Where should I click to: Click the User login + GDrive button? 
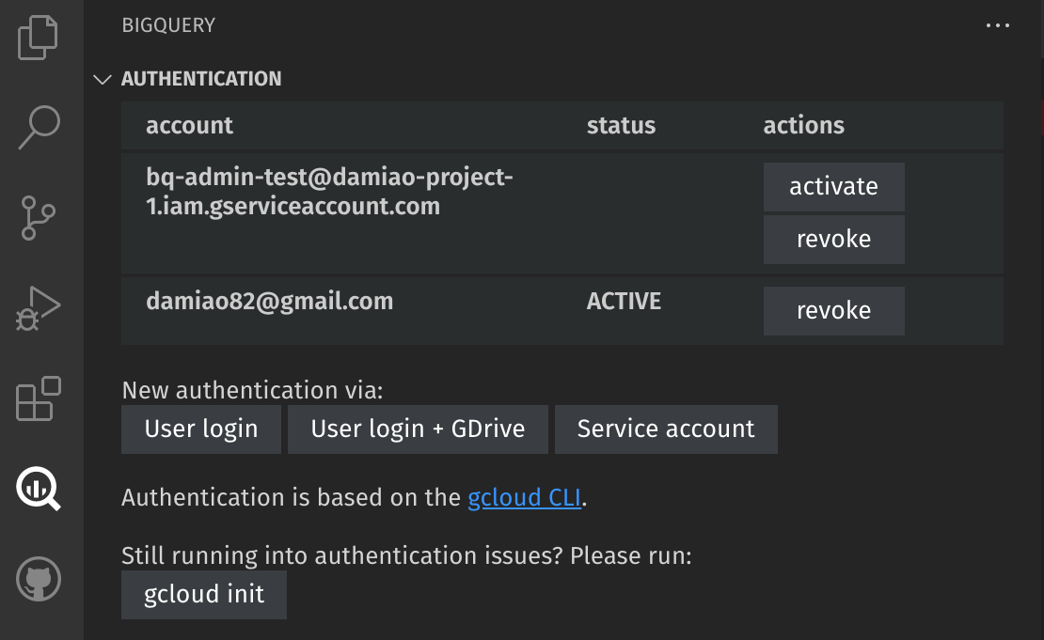click(x=418, y=429)
